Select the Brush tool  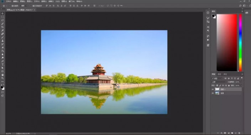[x=2, y=37]
